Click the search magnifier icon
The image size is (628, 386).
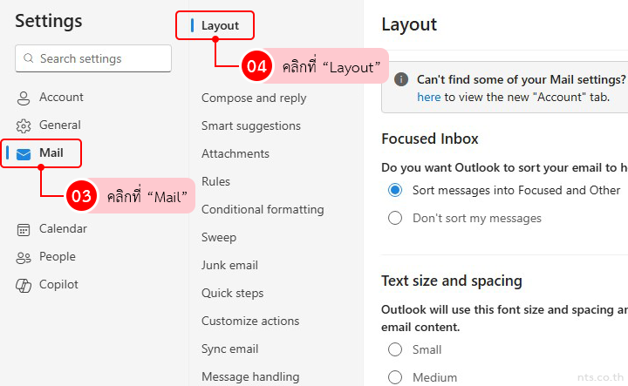pyautogui.click(x=29, y=58)
